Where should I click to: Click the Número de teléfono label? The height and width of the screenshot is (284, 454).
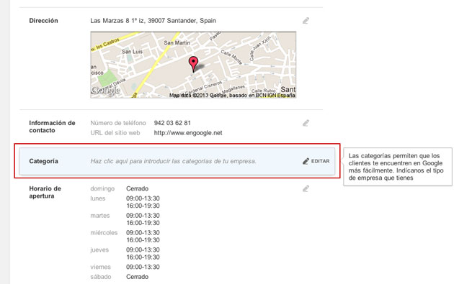(118, 123)
